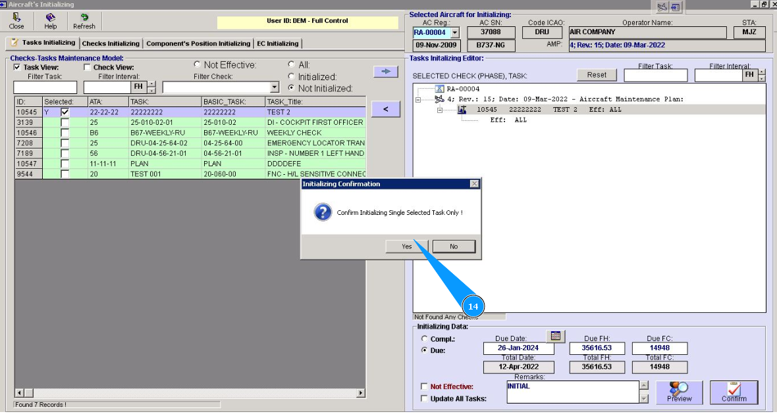This screenshot has width=777, height=416.
Task: Click the BASIC_TASK column header
Action: (x=233, y=102)
